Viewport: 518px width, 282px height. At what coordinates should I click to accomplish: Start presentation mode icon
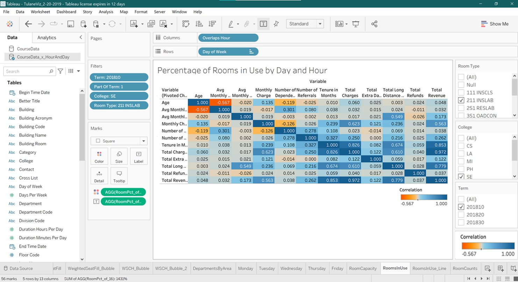pyautogui.click(x=356, y=24)
